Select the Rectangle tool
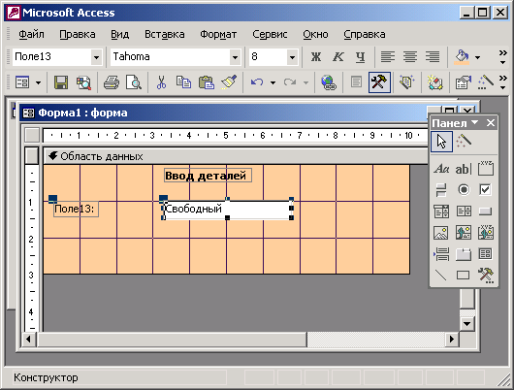 click(x=464, y=275)
